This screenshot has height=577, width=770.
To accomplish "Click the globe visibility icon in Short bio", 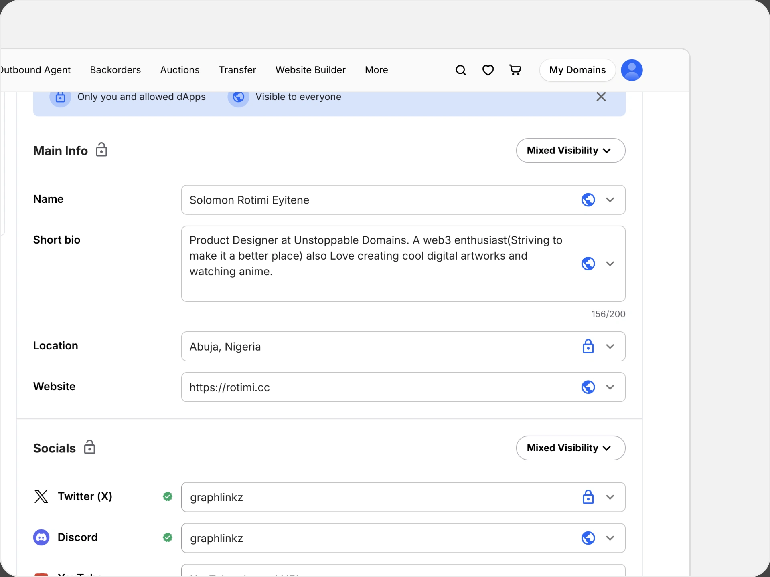I will click(588, 264).
